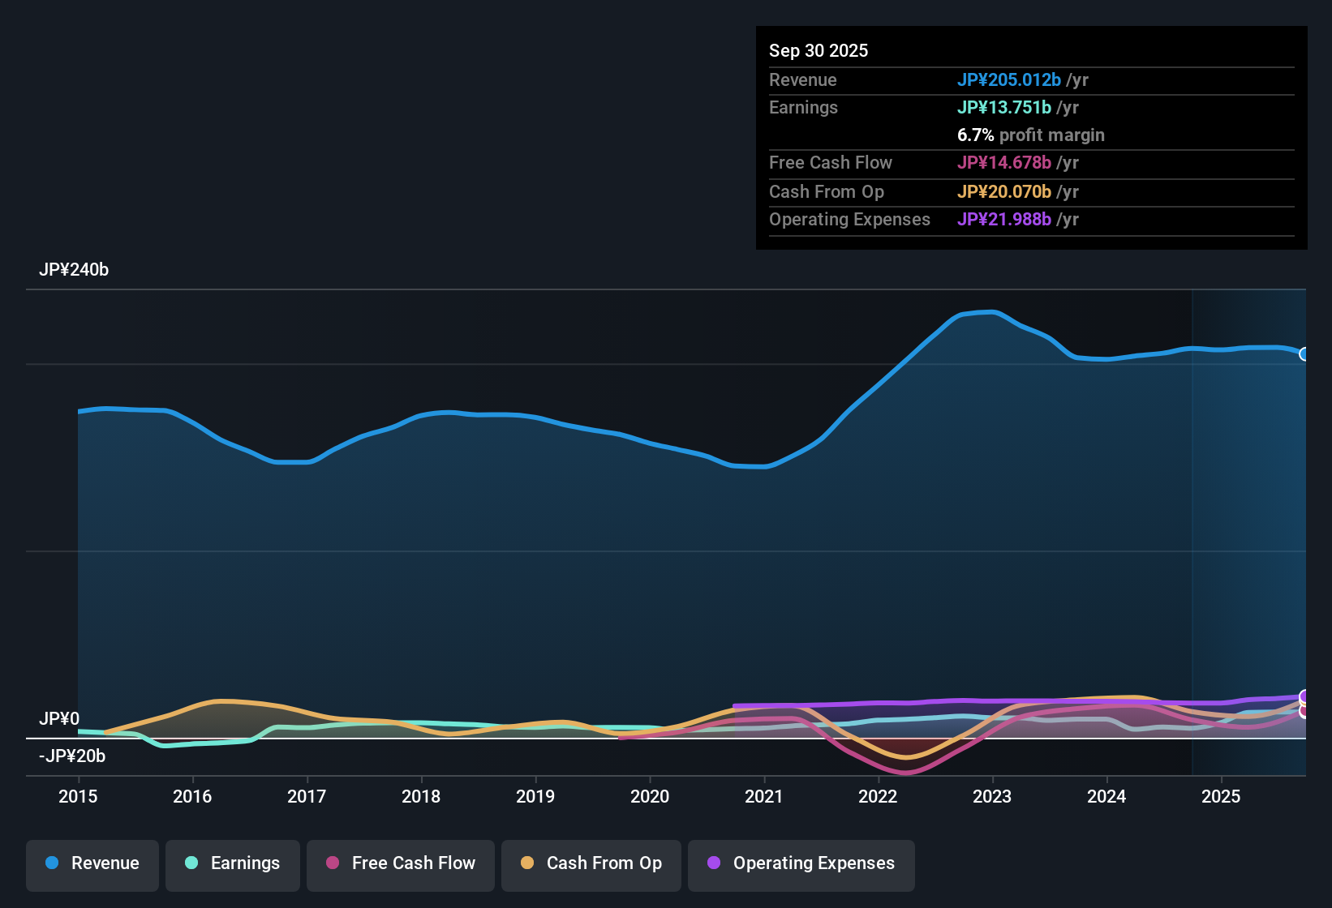
Task: Click the 2020 label on the x-axis
Action: (x=649, y=797)
